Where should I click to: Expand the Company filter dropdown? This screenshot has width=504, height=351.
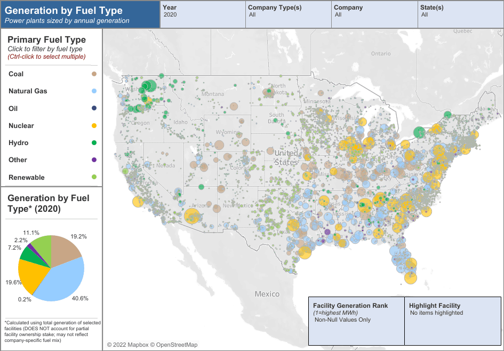(374, 15)
